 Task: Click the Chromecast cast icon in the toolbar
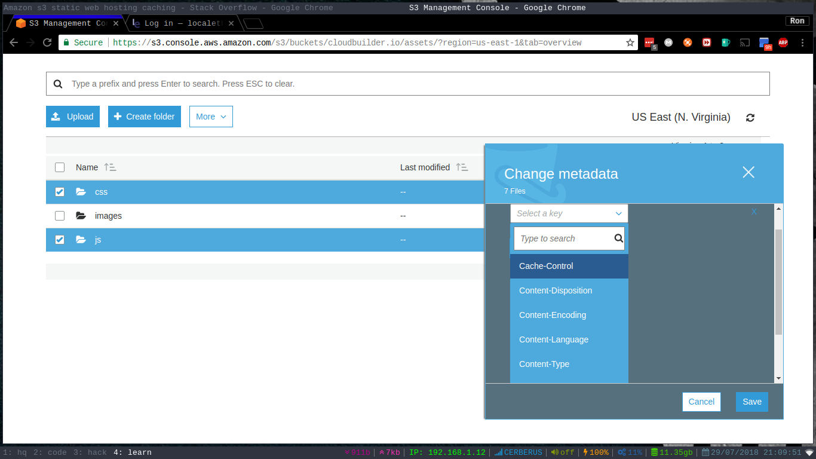pos(744,42)
